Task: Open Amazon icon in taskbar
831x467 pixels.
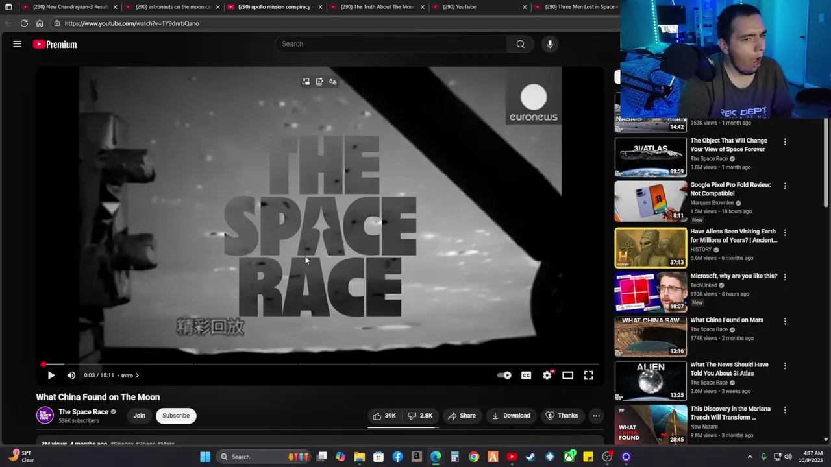Action: click(x=417, y=457)
